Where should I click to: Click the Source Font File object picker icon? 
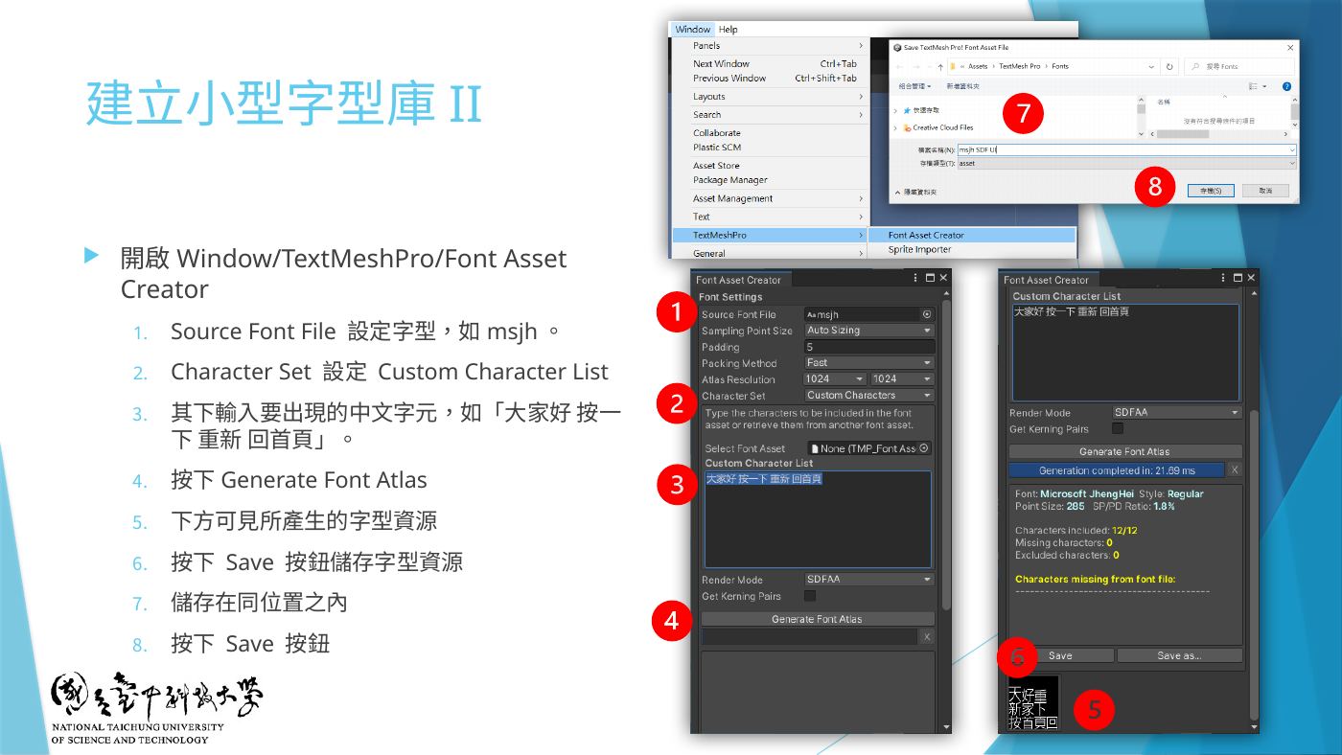tap(926, 314)
